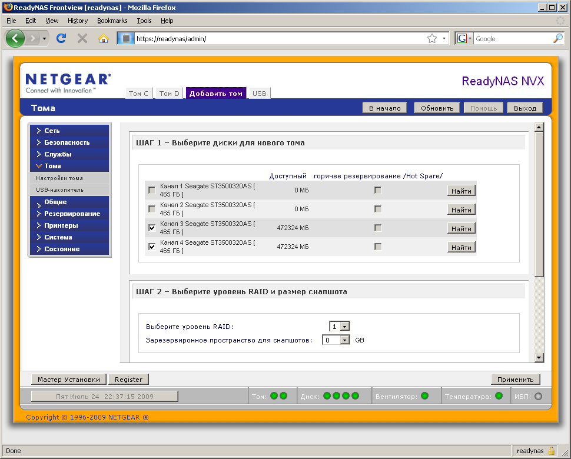Click the Firefox Home icon
Image resolution: width=571 pixels, height=459 pixels.
click(104, 38)
